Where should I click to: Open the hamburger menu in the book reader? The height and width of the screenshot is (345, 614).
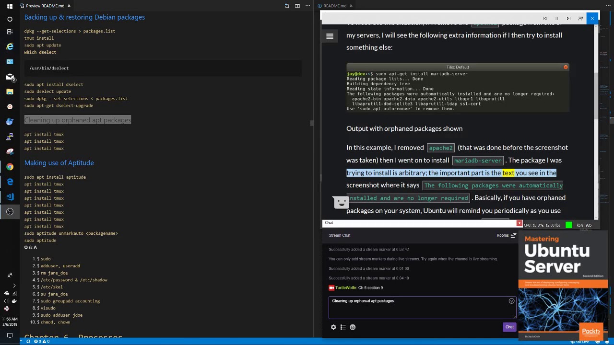click(330, 36)
